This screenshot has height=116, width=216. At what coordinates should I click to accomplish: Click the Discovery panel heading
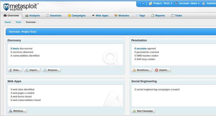[14, 40]
